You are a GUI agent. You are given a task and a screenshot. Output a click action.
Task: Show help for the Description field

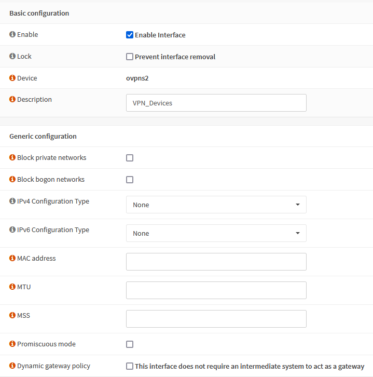pyautogui.click(x=12, y=99)
